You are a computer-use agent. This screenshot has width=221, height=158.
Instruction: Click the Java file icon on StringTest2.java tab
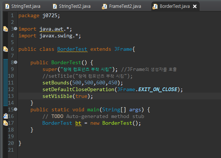pyautogui.click(x=55, y=6)
